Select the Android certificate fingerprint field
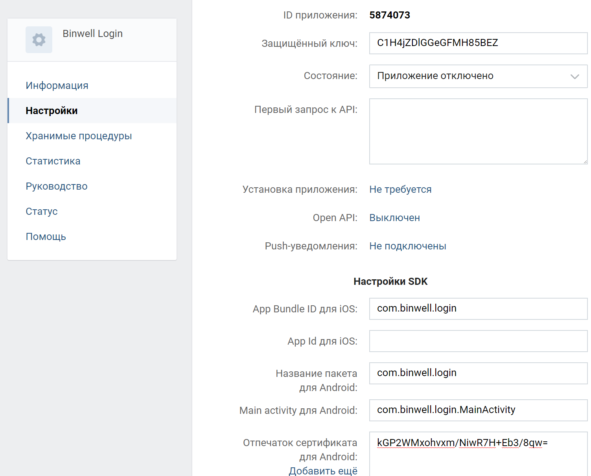Screen dimensions: 591x476 pyautogui.click(x=478, y=442)
